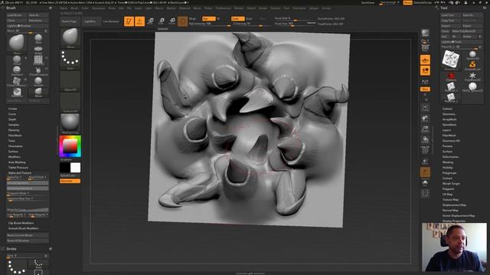Viewport: 490px width, 275px height.
Task: Click Reset Current Brush button
Action: pyautogui.click(x=28, y=235)
